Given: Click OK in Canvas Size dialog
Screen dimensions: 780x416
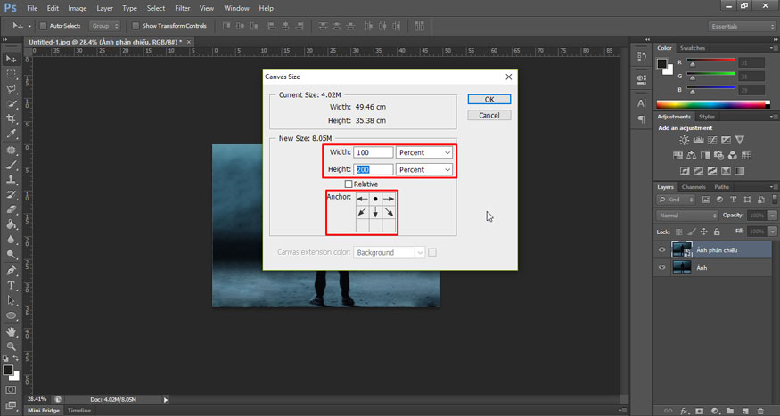Looking at the screenshot, I should [x=489, y=100].
